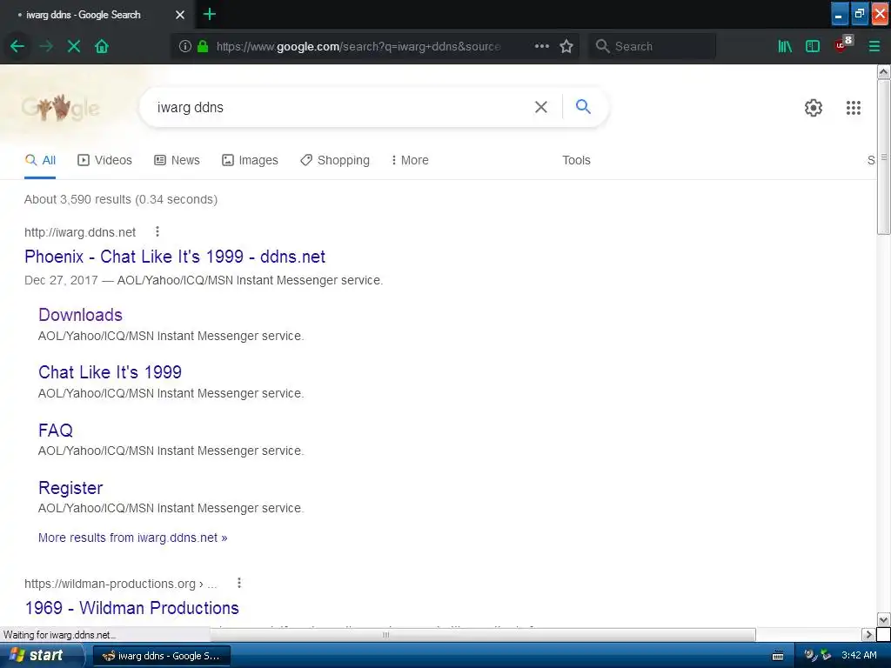Switch to the Videos tab
This screenshot has width=891, height=668.
coord(104,160)
